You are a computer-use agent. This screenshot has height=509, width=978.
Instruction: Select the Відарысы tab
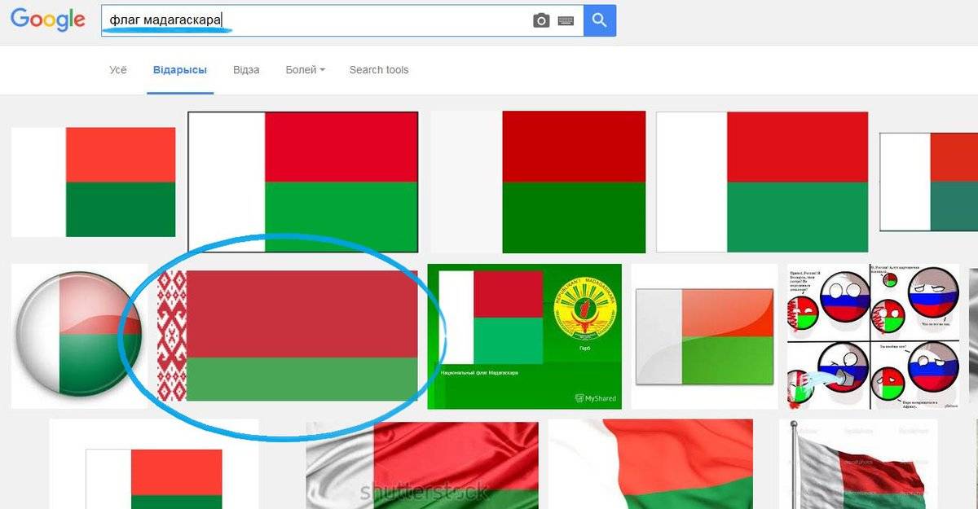180,70
